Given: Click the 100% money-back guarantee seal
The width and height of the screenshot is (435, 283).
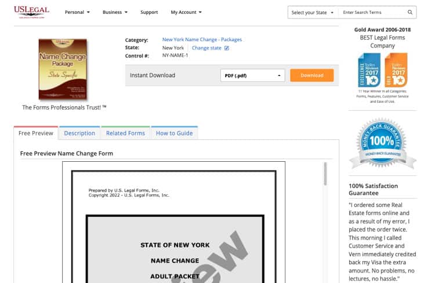Looking at the screenshot, I should (x=382, y=143).
